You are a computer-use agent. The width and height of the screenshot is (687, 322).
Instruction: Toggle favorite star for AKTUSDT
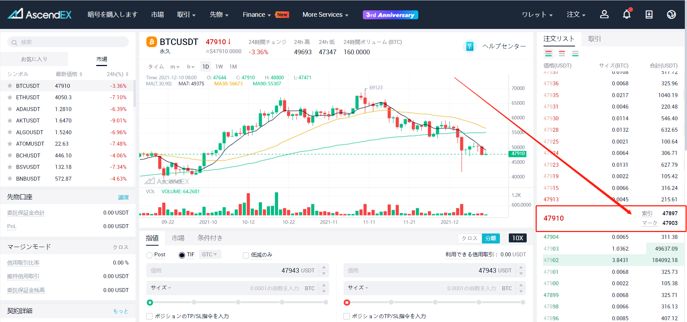[10, 120]
